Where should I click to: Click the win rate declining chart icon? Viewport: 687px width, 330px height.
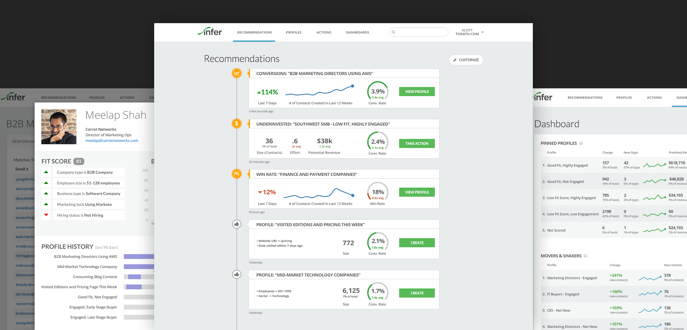(x=236, y=174)
